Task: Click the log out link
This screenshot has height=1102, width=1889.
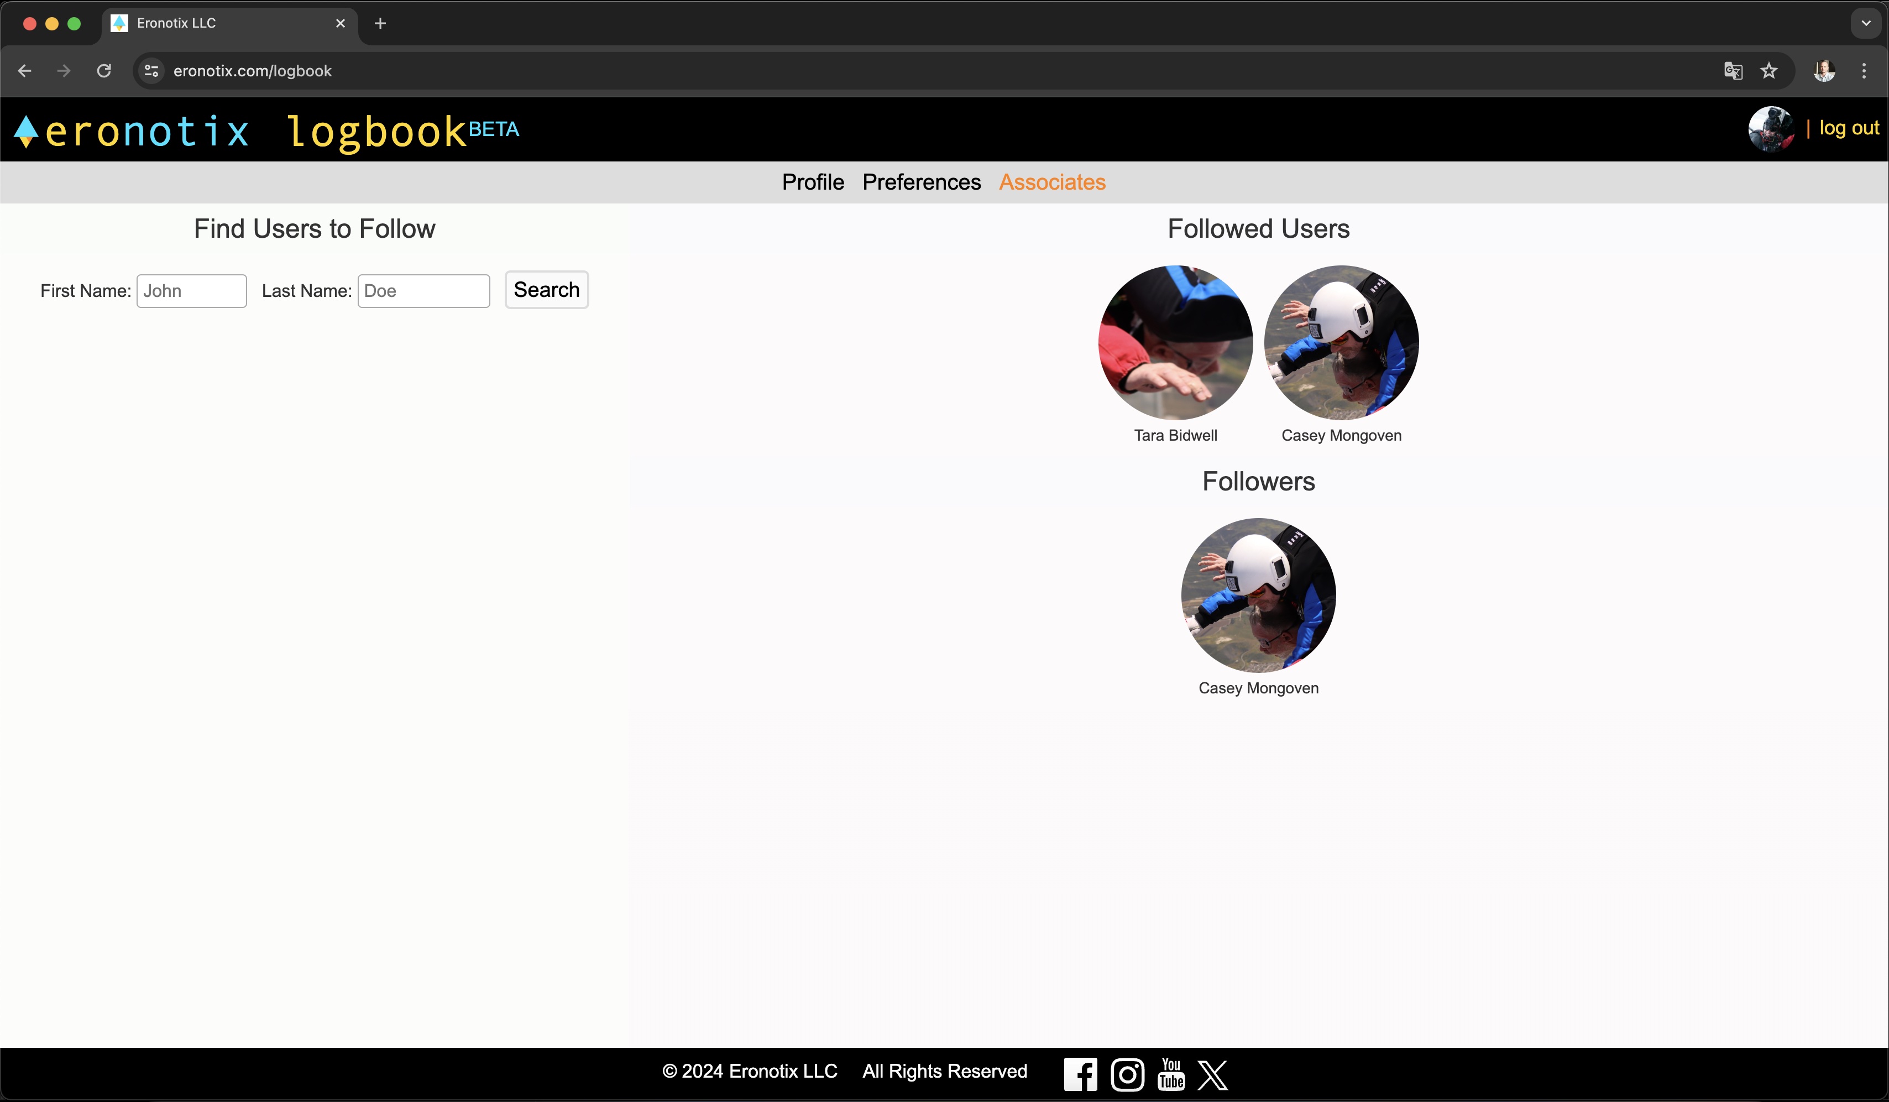Action: point(1849,128)
